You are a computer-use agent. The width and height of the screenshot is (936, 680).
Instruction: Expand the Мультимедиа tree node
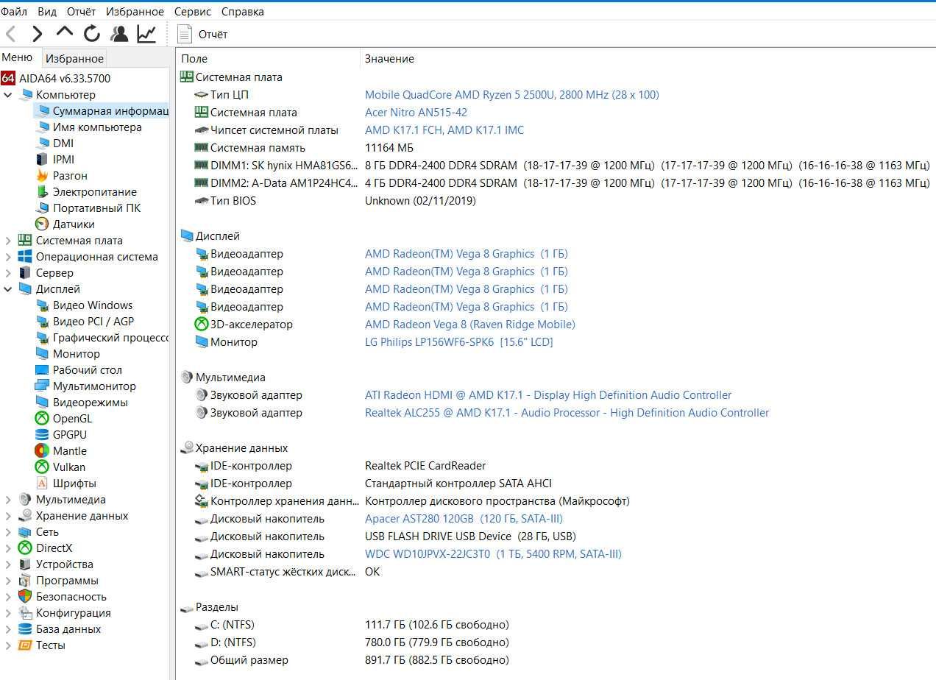(x=8, y=500)
